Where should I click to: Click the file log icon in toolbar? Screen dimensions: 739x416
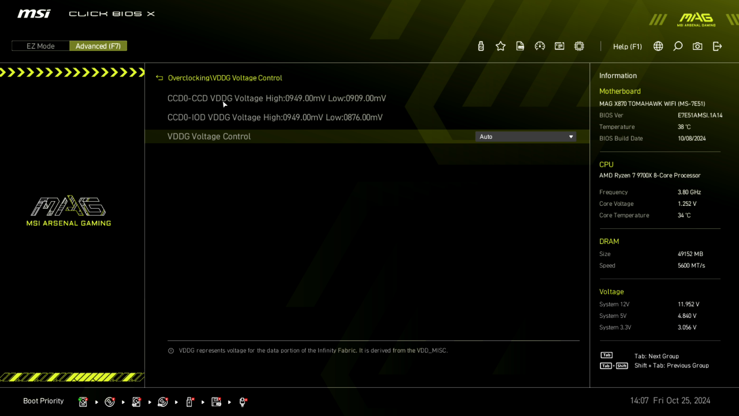click(520, 46)
